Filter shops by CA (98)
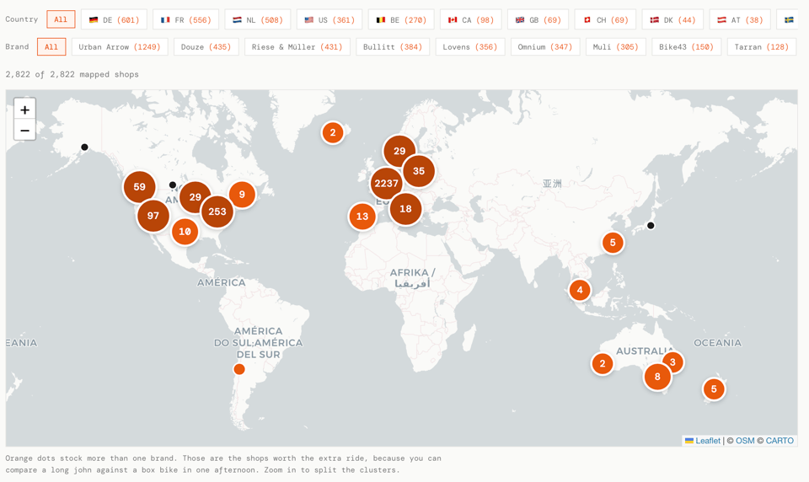 (470, 19)
